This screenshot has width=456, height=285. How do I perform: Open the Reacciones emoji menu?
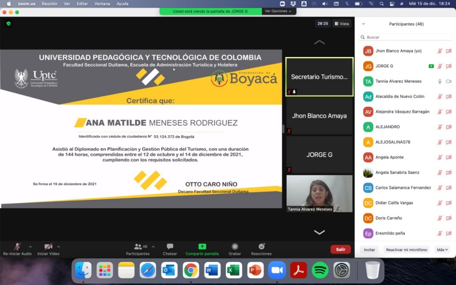coord(261,247)
